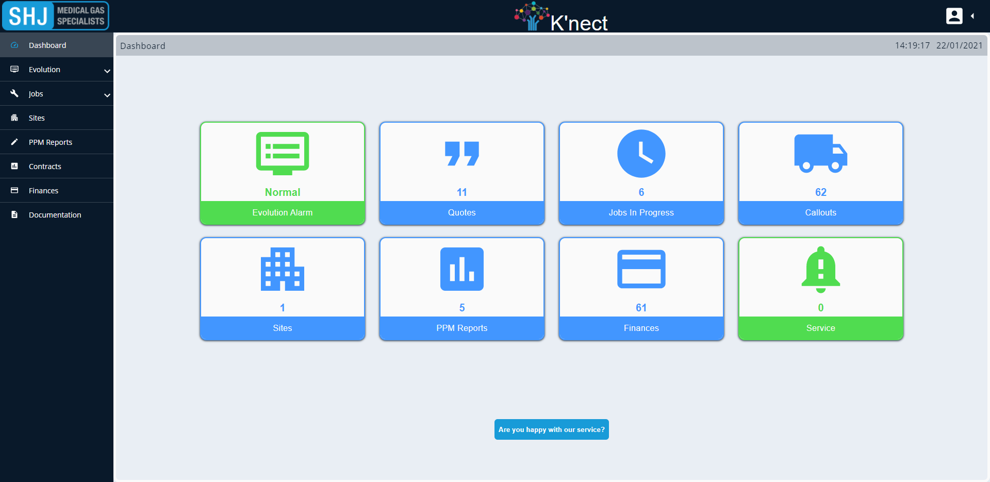Click the Evolution label in sidebar
This screenshot has width=990, height=482.
[44, 69]
